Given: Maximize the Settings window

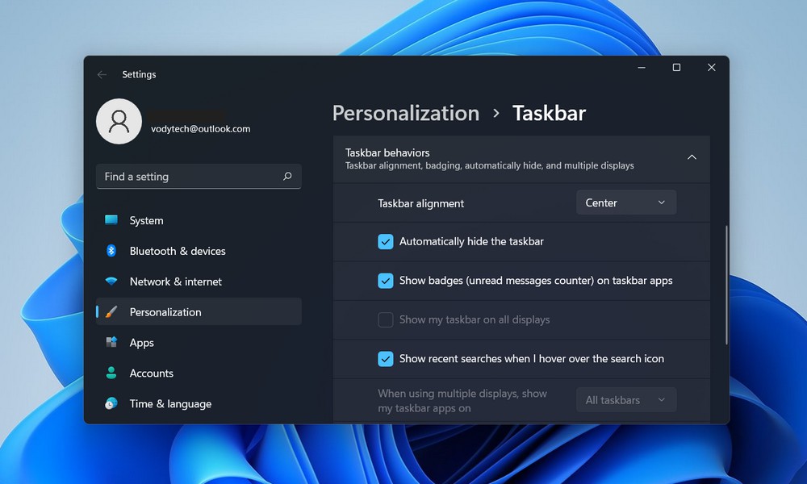Looking at the screenshot, I should click(x=676, y=68).
